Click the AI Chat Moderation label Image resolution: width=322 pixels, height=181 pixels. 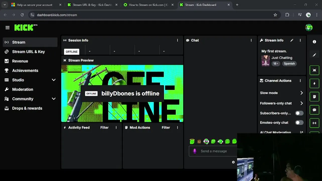(x=275, y=132)
